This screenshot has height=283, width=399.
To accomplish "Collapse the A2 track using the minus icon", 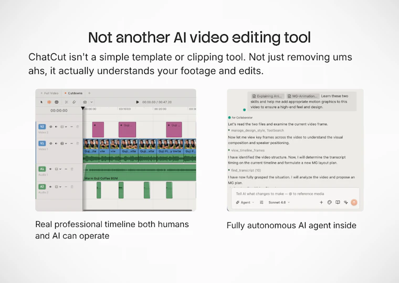I will pyautogui.click(x=66, y=187).
